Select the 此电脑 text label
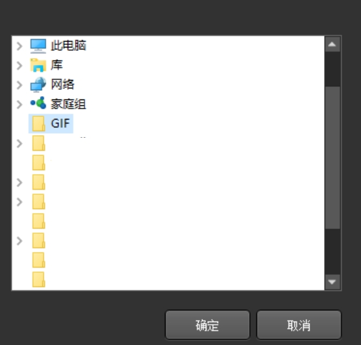The width and height of the screenshot is (361, 345). coord(68,45)
